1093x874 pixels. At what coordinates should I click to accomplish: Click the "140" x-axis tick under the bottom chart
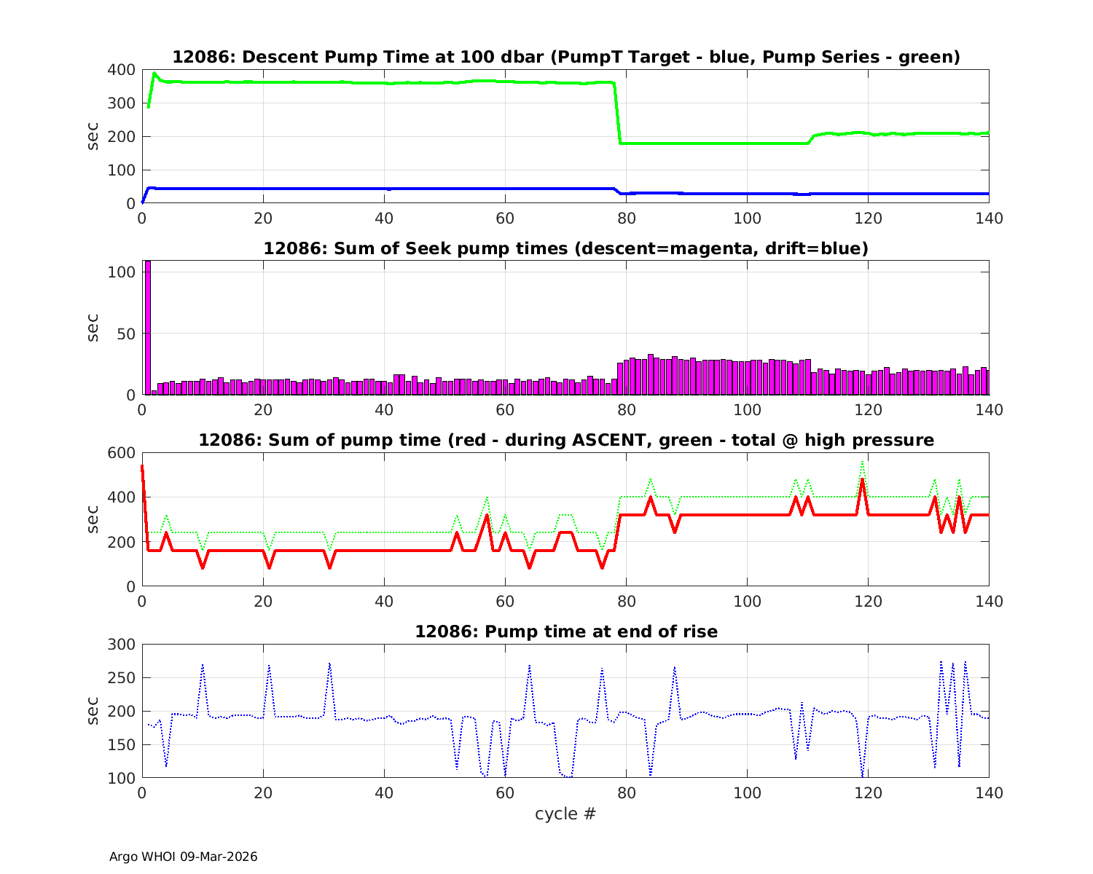tap(989, 792)
